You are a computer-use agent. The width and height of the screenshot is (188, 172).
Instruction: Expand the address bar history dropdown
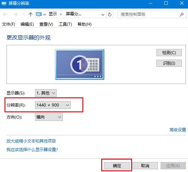point(103,15)
